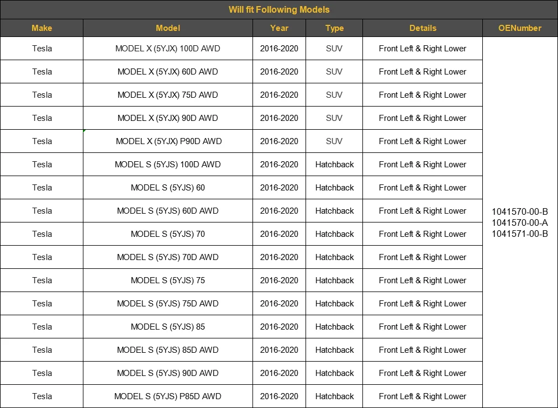Select MODEL X (5YJX) P90D AWD cell
The height and width of the screenshot is (408, 558).
(168, 141)
